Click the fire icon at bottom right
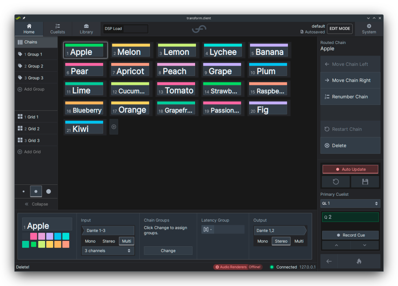 359,261
